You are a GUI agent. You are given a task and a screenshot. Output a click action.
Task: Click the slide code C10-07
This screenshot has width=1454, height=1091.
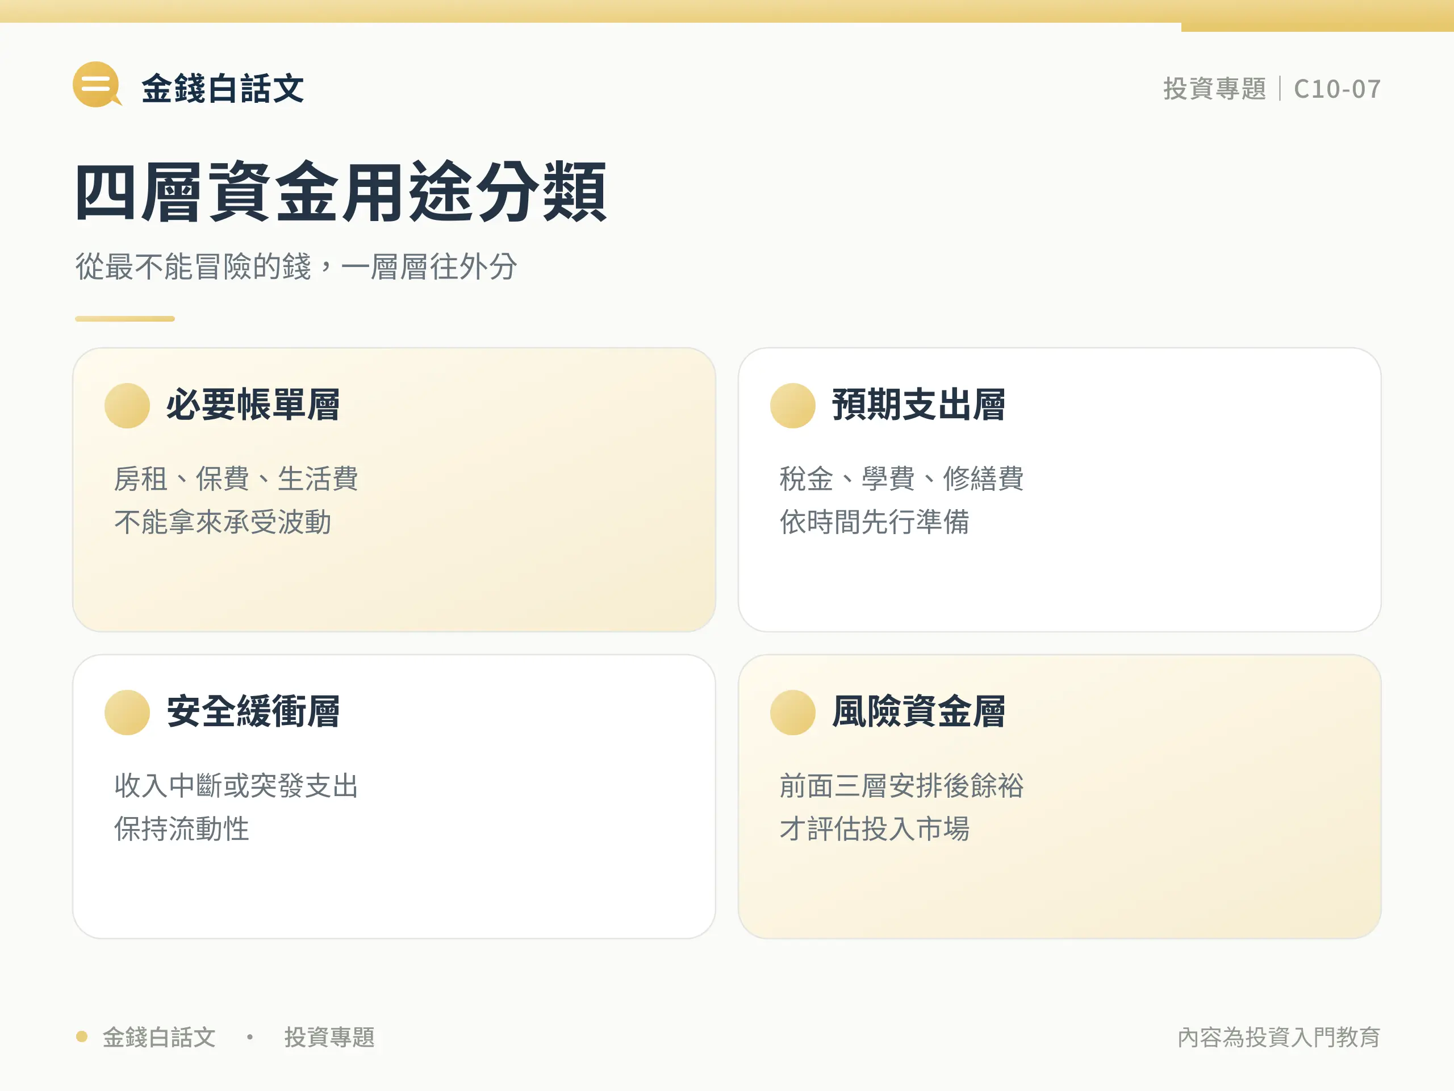(1337, 89)
